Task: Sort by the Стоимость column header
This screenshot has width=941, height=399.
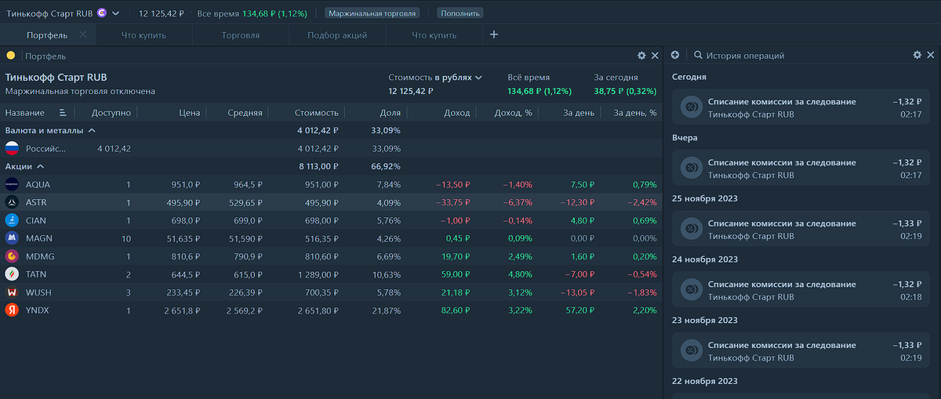Action: click(317, 113)
